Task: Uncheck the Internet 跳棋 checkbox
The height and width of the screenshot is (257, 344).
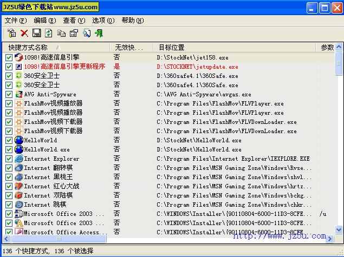Action: coord(9,205)
